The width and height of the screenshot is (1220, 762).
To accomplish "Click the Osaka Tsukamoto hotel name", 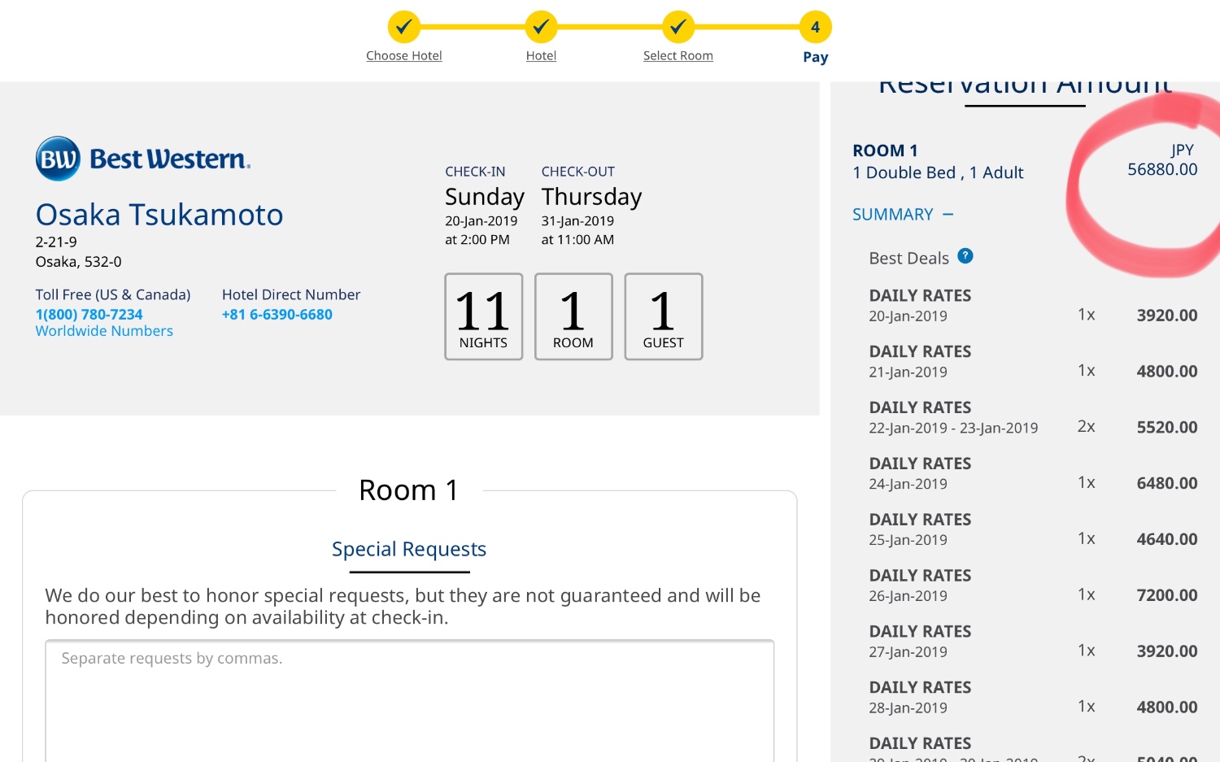I will coord(159,215).
